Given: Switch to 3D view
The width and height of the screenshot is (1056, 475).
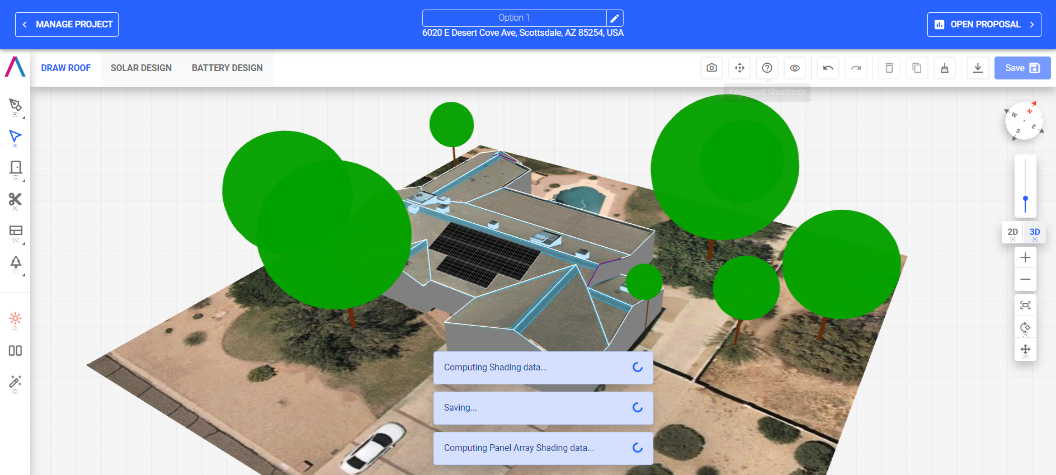Looking at the screenshot, I should coord(1035,232).
